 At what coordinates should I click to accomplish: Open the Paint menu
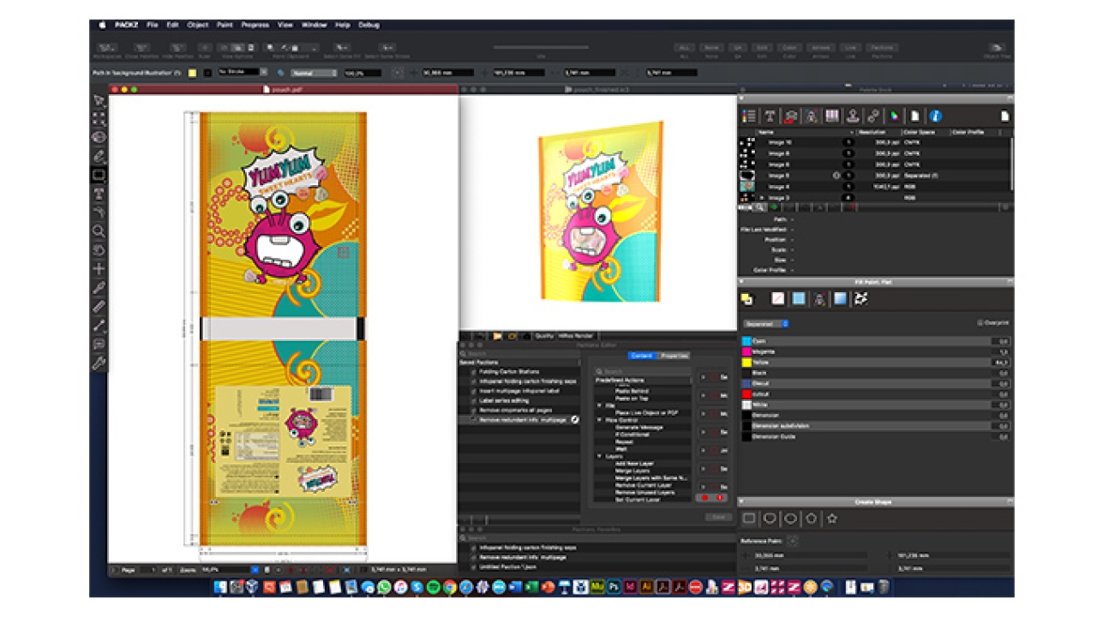click(x=225, y=25)
